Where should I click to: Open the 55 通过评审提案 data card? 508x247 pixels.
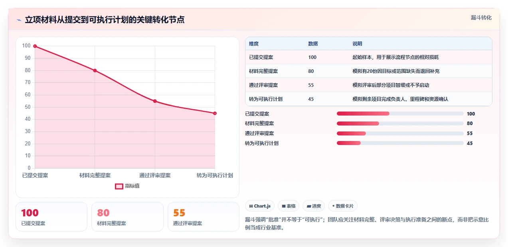pyautogui.click(x=204, y=217)
